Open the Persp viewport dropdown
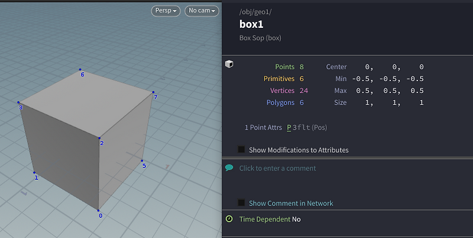This screenshot has width=473, height=238. 166,11
